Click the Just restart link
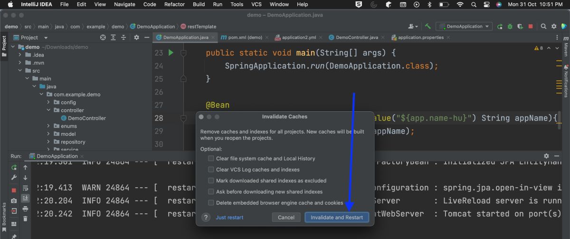570x239 pixels. (x=229, y=217)
